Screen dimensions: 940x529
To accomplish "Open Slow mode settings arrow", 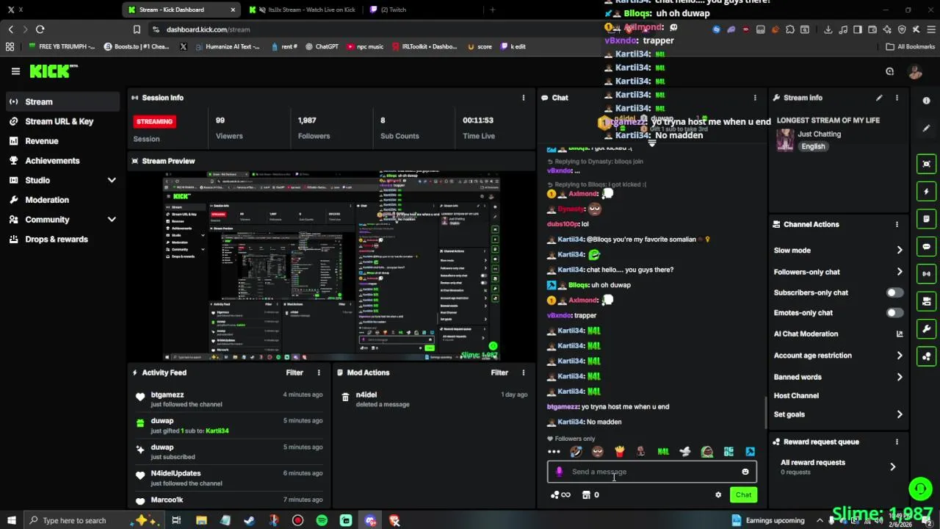I will pyautogui.click(x=900, y=251).
